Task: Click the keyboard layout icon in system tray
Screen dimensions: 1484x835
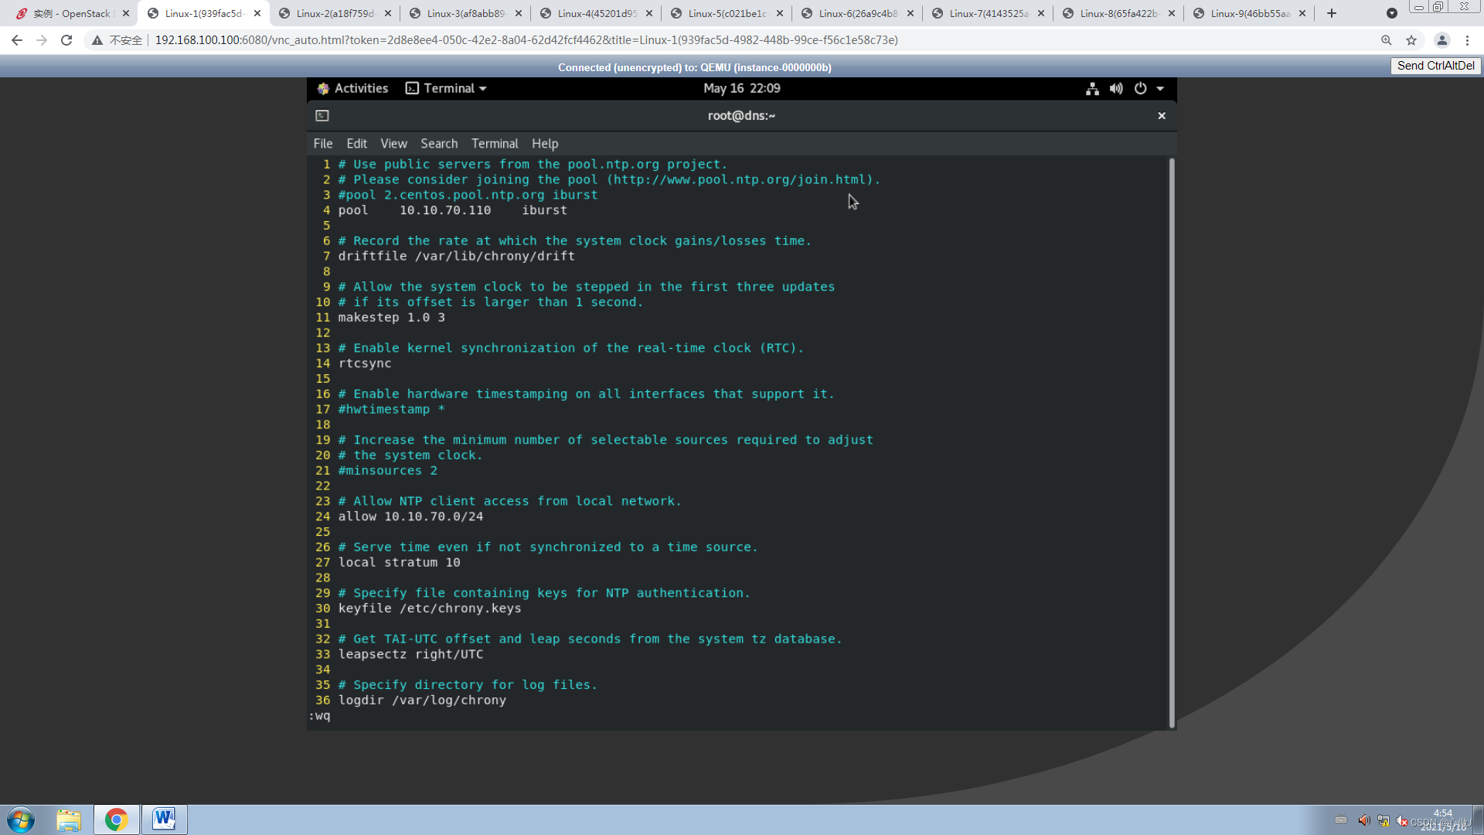Action: pyautogui.click(x=1341, y=820)
